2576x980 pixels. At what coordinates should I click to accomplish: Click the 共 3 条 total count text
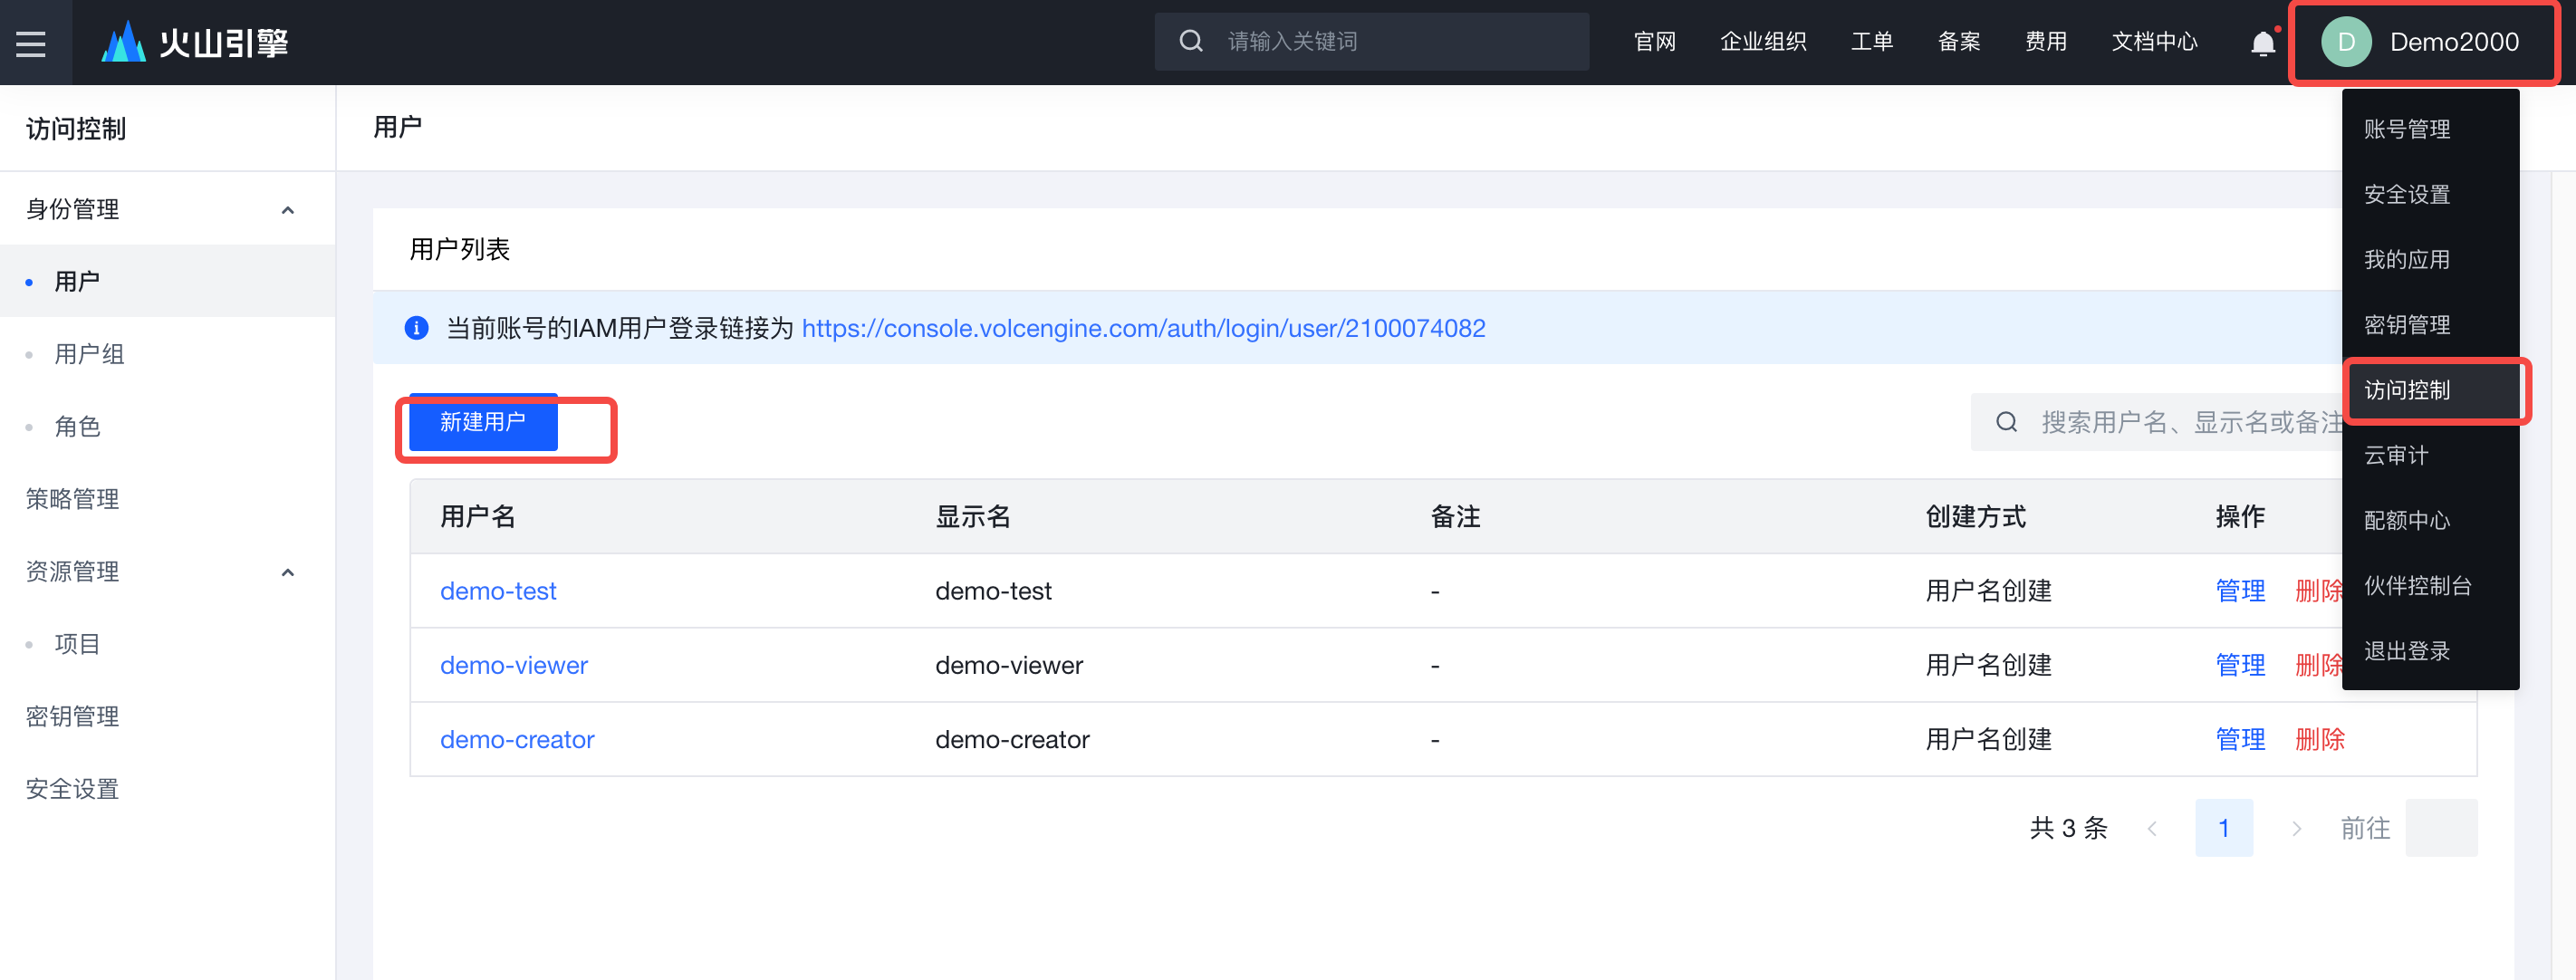pyautogui.click(x=2068, y=828)
